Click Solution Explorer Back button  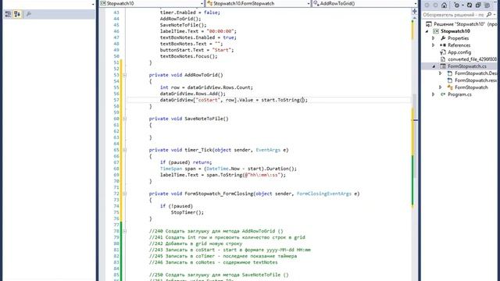[x=427, y=5]
